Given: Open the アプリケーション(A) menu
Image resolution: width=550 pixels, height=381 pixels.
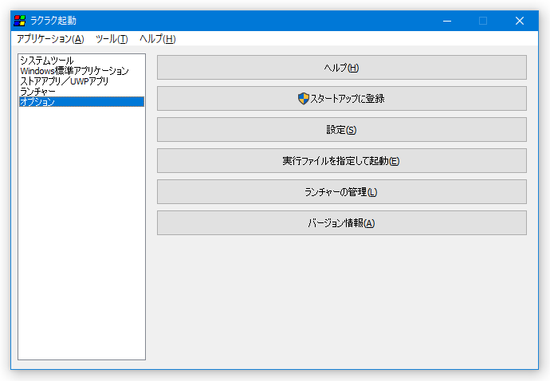Looking at the screenshot, I should pos(50,39).
